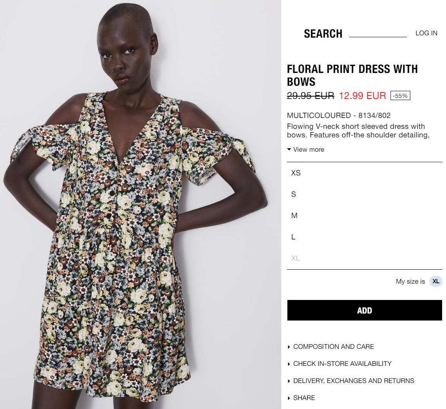Choose size M
The height and width of the screenshot is (409, 446).
pos(365,215)
